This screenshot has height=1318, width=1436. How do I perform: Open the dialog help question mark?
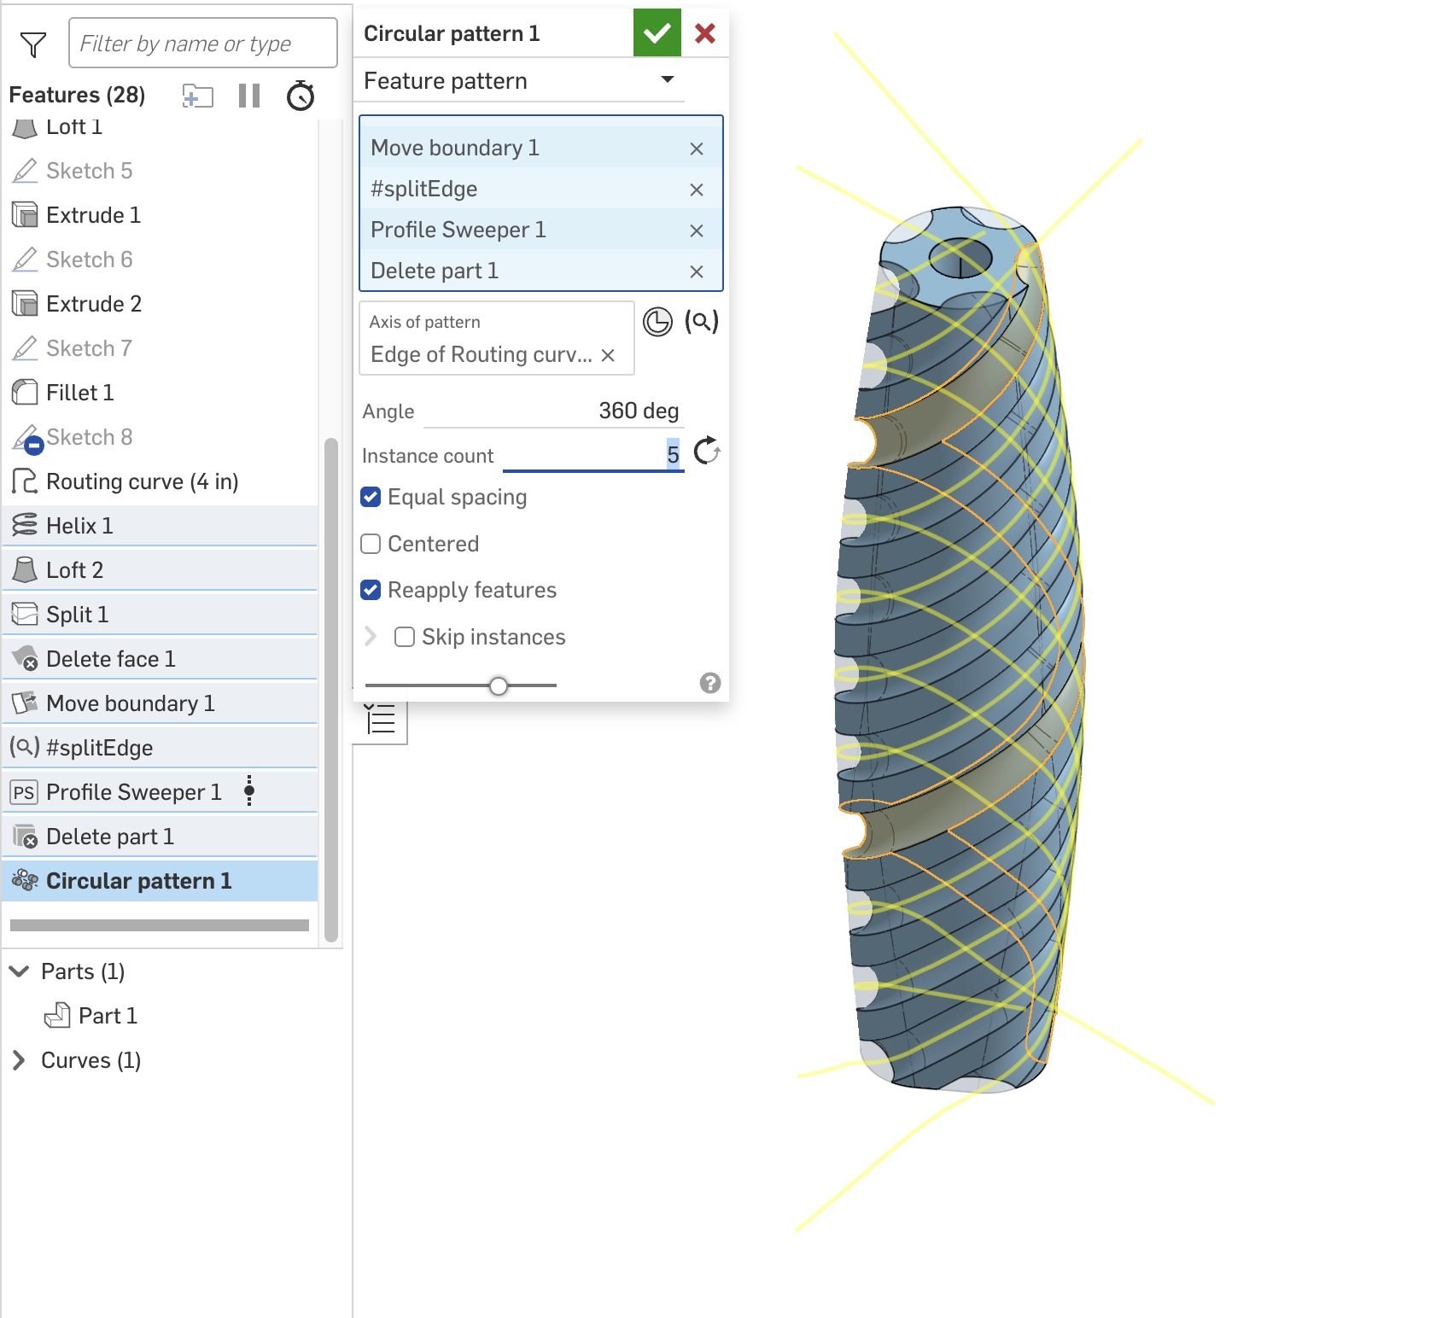[710, 683]
